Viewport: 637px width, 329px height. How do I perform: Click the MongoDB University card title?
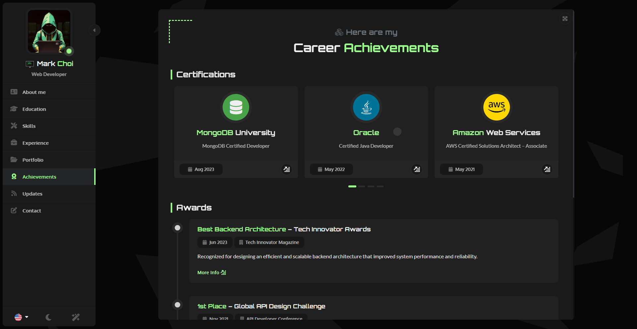(x=236, y=132)
